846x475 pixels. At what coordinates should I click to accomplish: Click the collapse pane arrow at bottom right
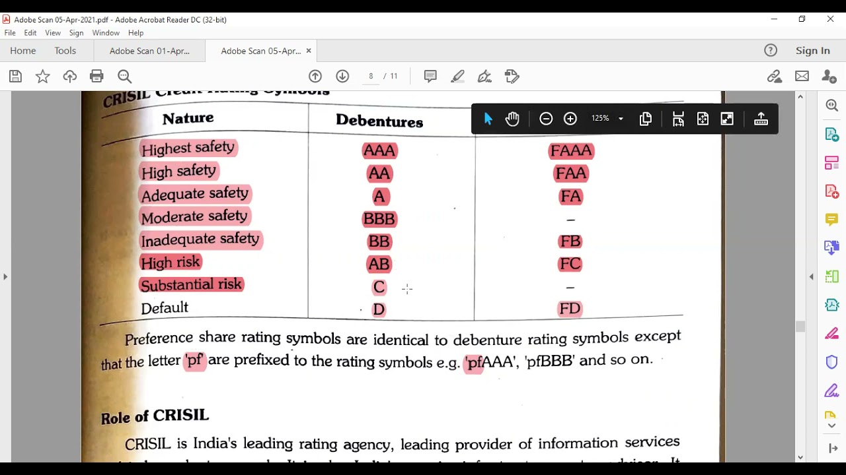(831, 448)
